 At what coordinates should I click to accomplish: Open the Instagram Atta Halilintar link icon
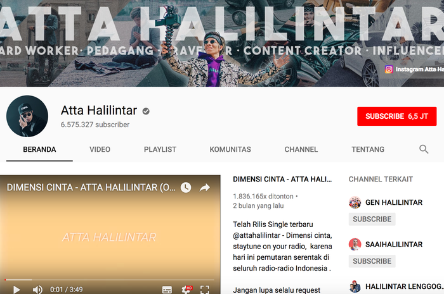(x=389, y=69)
